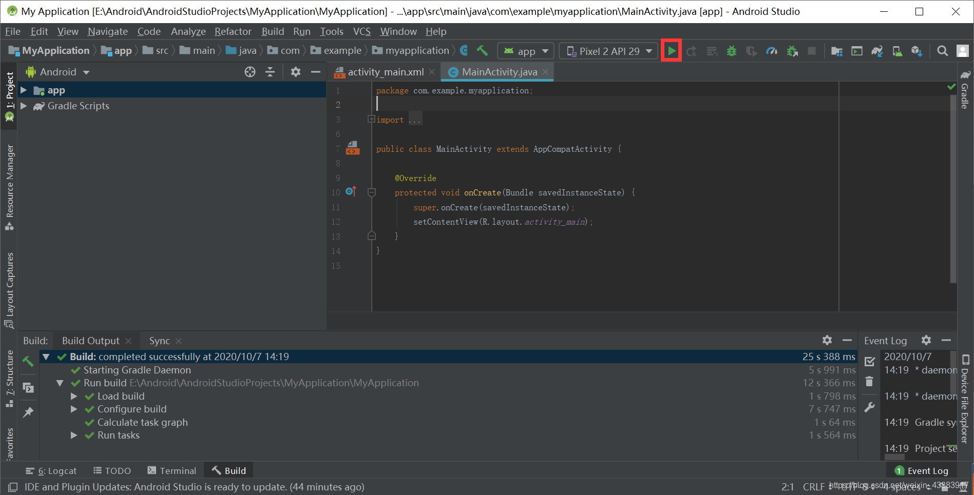The height and width of the screenshot is (495, 974).
Task: Open Build panel settings gear
Action: coord(827,340)
